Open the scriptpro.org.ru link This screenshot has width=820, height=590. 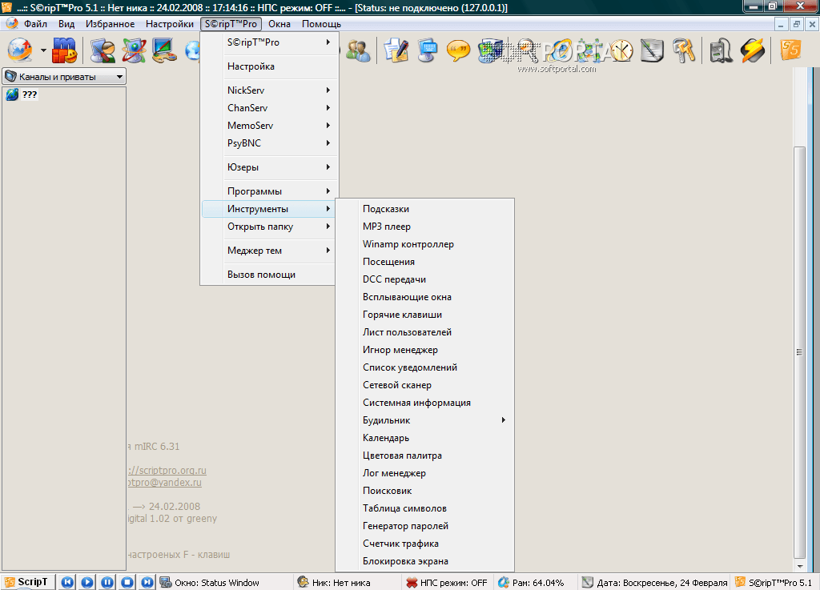pos(167,471)
